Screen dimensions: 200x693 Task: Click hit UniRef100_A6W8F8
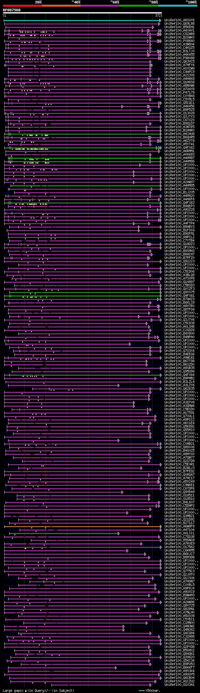179,526
